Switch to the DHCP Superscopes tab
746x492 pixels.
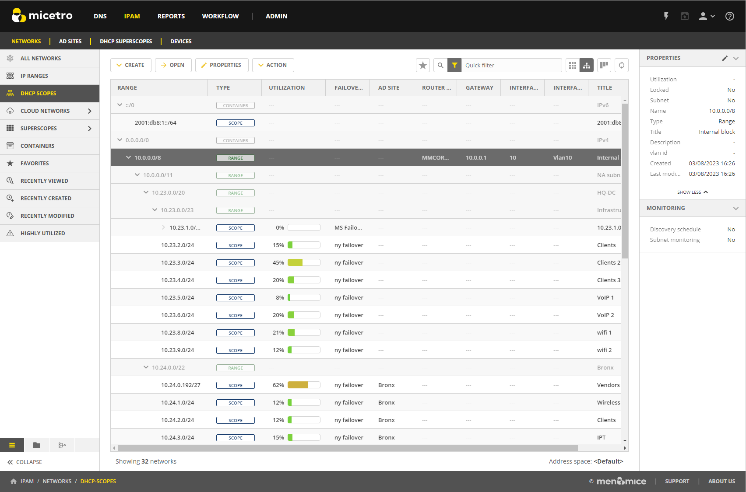tap(126, 41)
